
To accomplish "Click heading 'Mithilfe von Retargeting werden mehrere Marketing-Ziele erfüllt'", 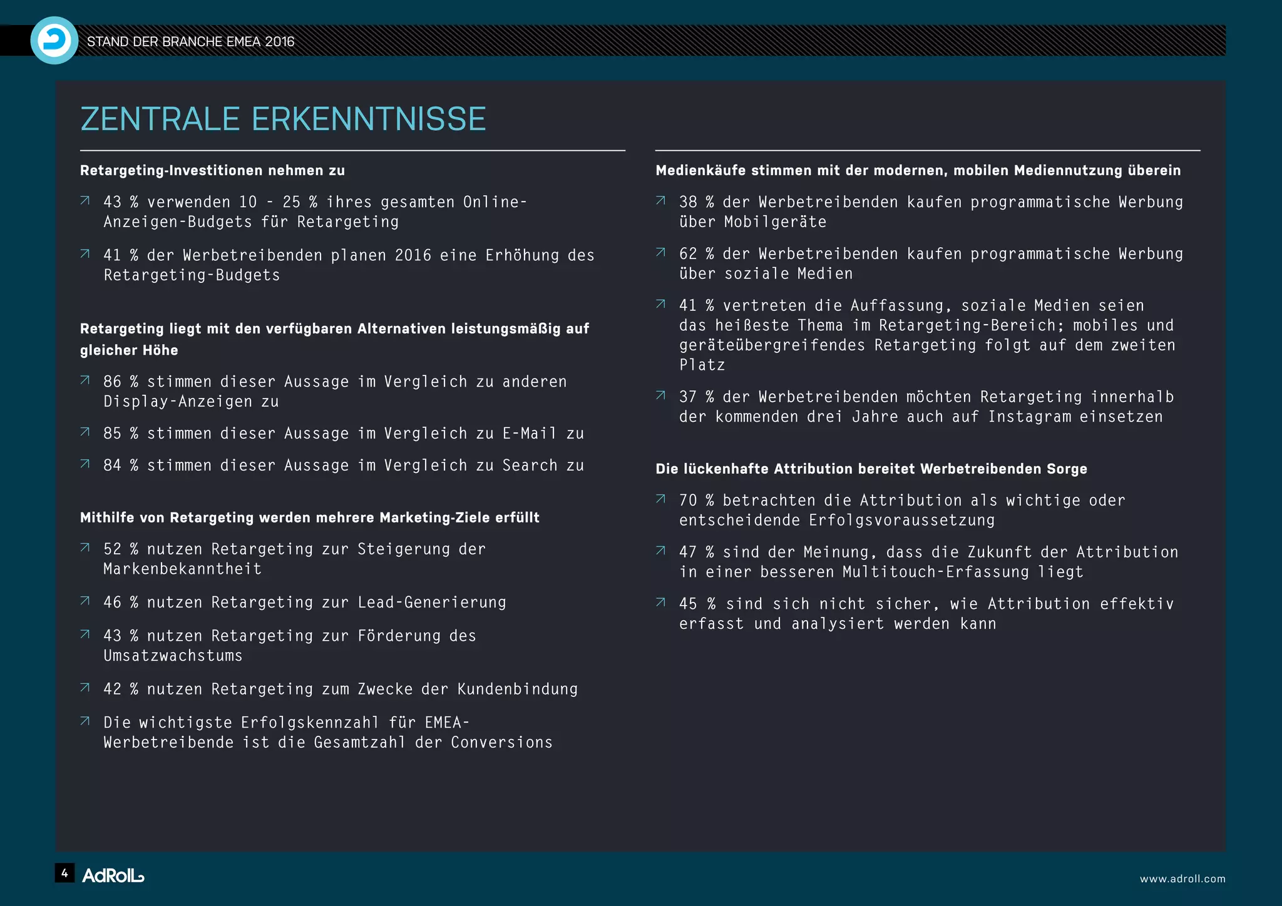I will 309,517.
